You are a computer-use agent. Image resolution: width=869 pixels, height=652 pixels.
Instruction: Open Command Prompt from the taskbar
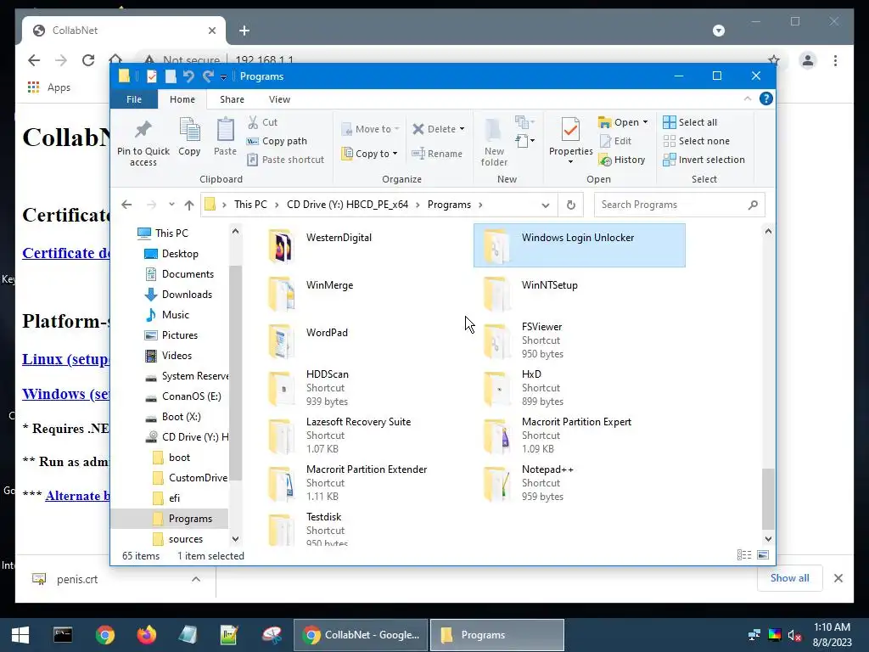[63, 635]
